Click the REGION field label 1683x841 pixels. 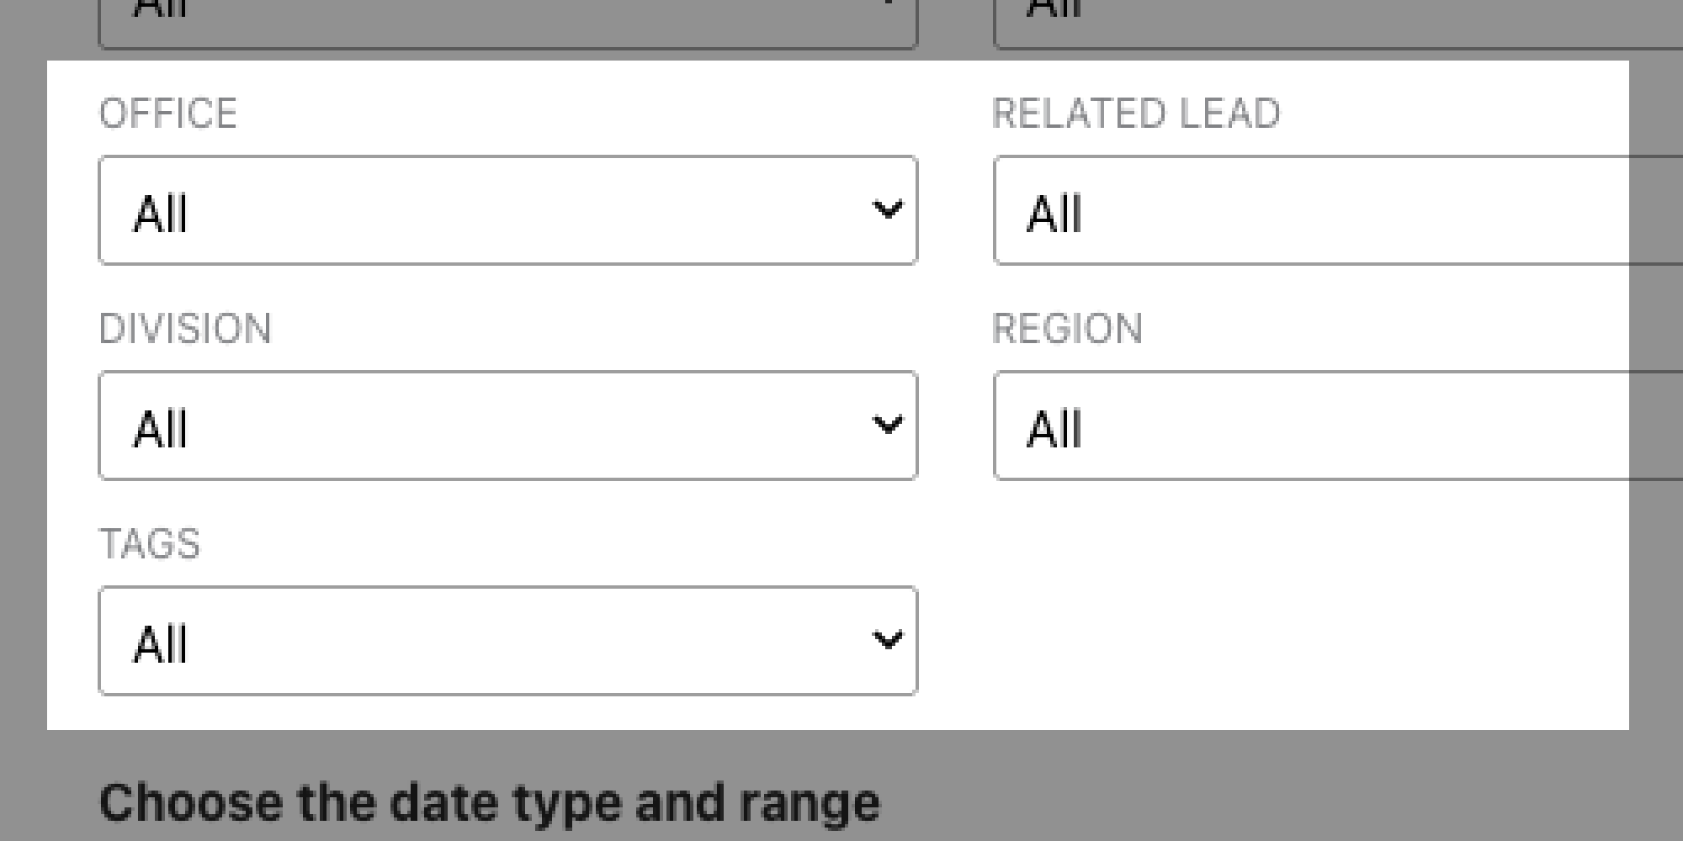pyautogui.click(x=1067, y=329)
